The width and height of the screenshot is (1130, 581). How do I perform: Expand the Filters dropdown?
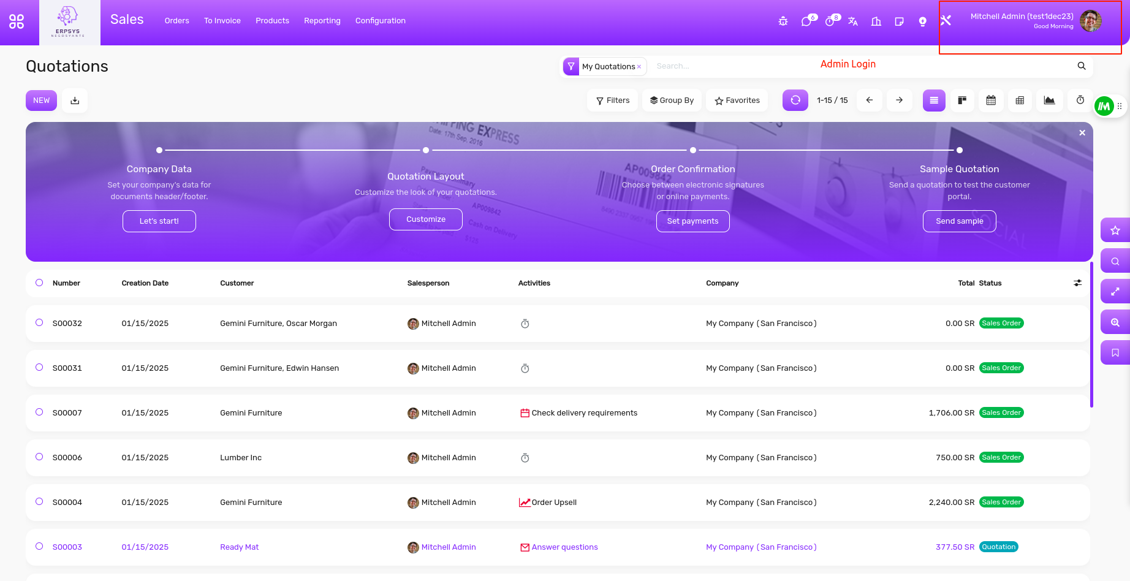(x=613, y=101)
